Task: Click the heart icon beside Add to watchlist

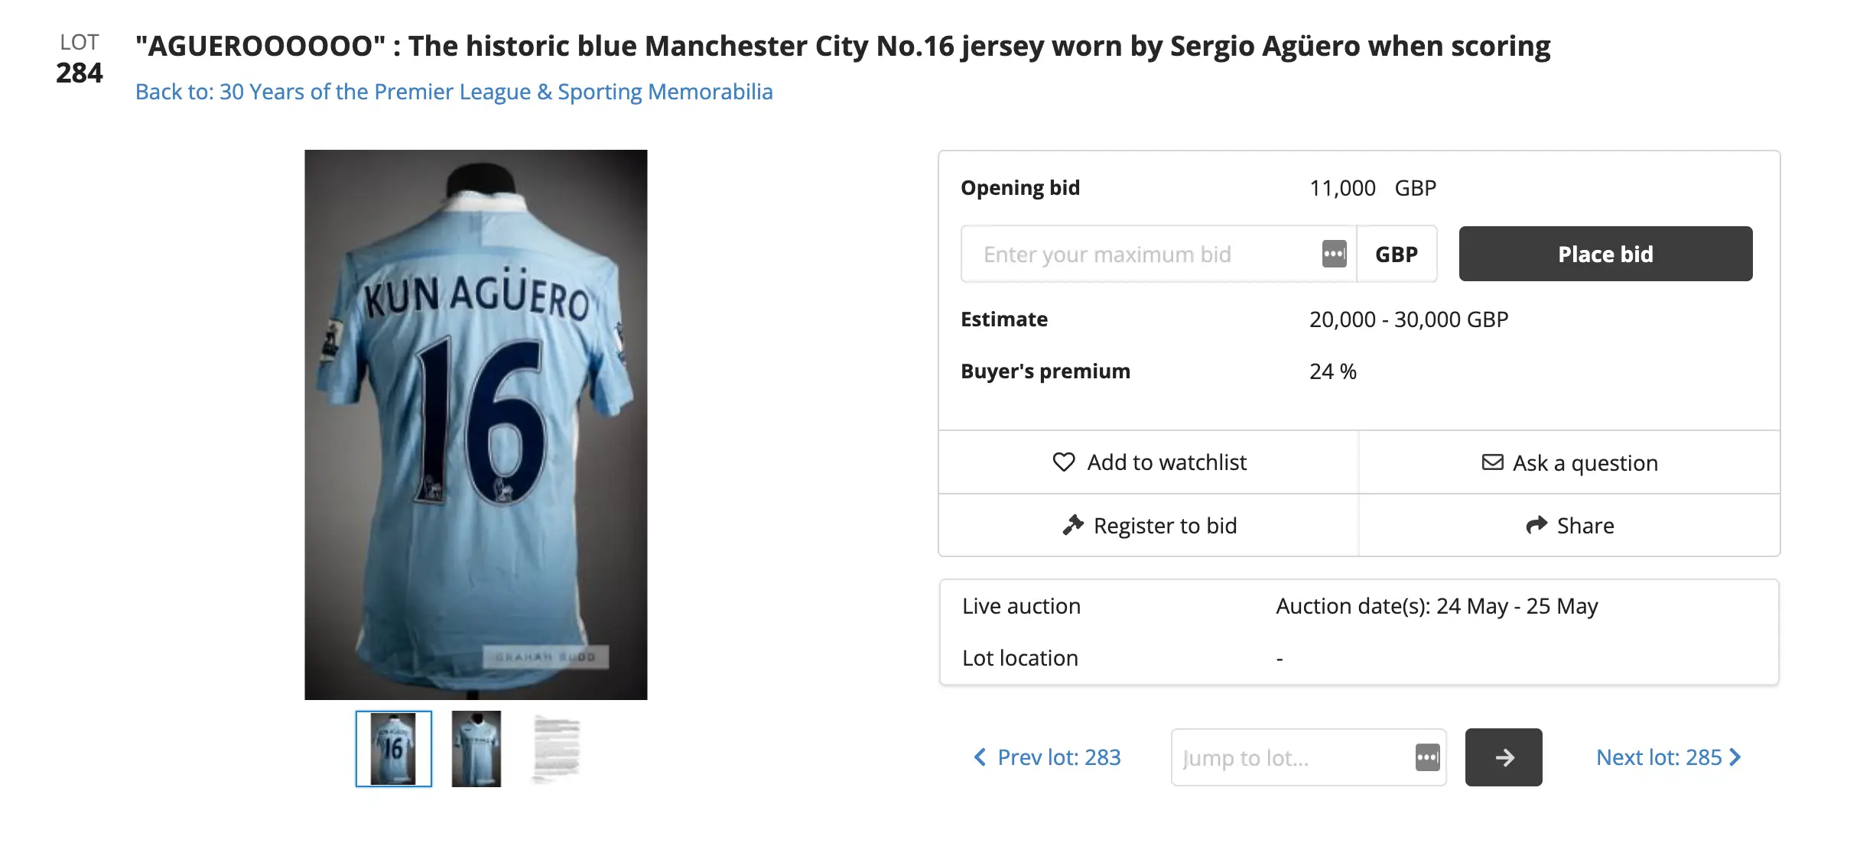Action: (x=1064, y=462)
